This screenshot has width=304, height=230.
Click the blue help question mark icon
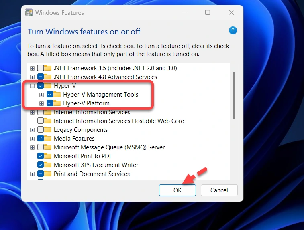(233, 30)
